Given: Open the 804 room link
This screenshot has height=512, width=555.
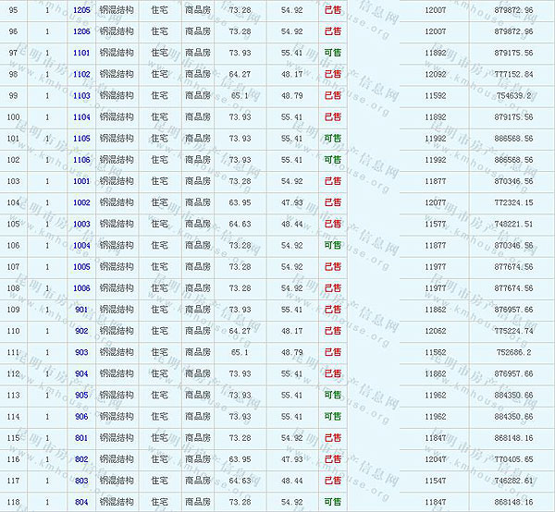Looking at the screenshot, I should pyautogui.click(x=81, y=502).
